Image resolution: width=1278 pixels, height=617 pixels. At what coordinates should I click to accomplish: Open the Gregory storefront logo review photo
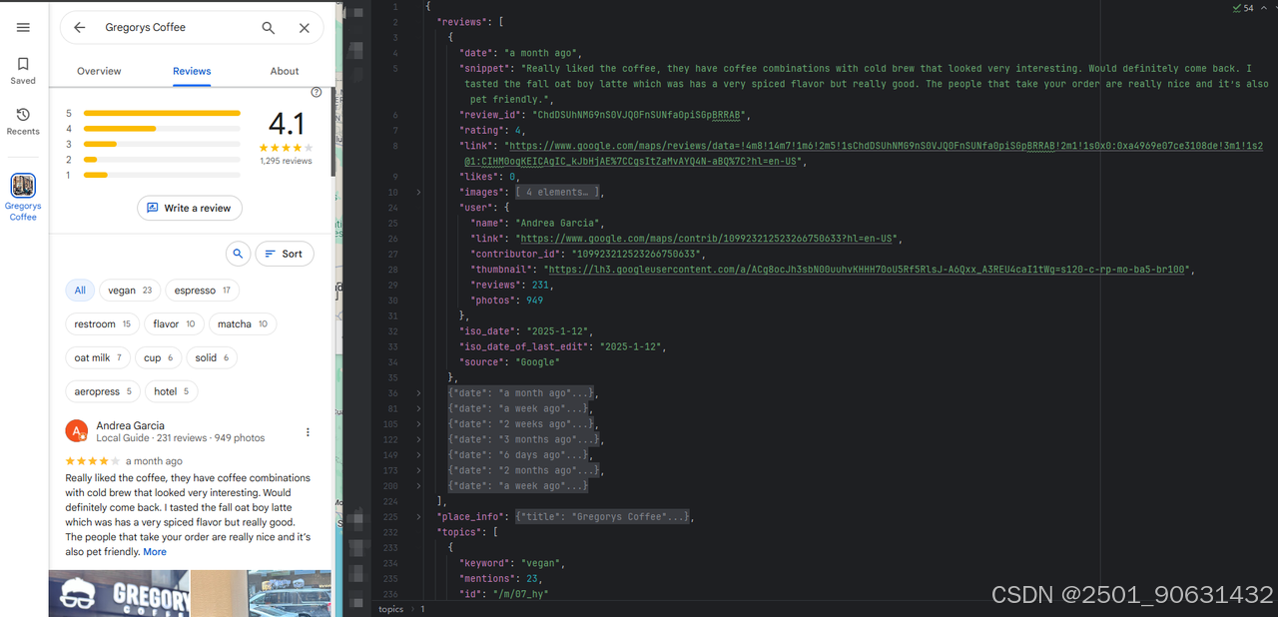click(x=119, y=593)
